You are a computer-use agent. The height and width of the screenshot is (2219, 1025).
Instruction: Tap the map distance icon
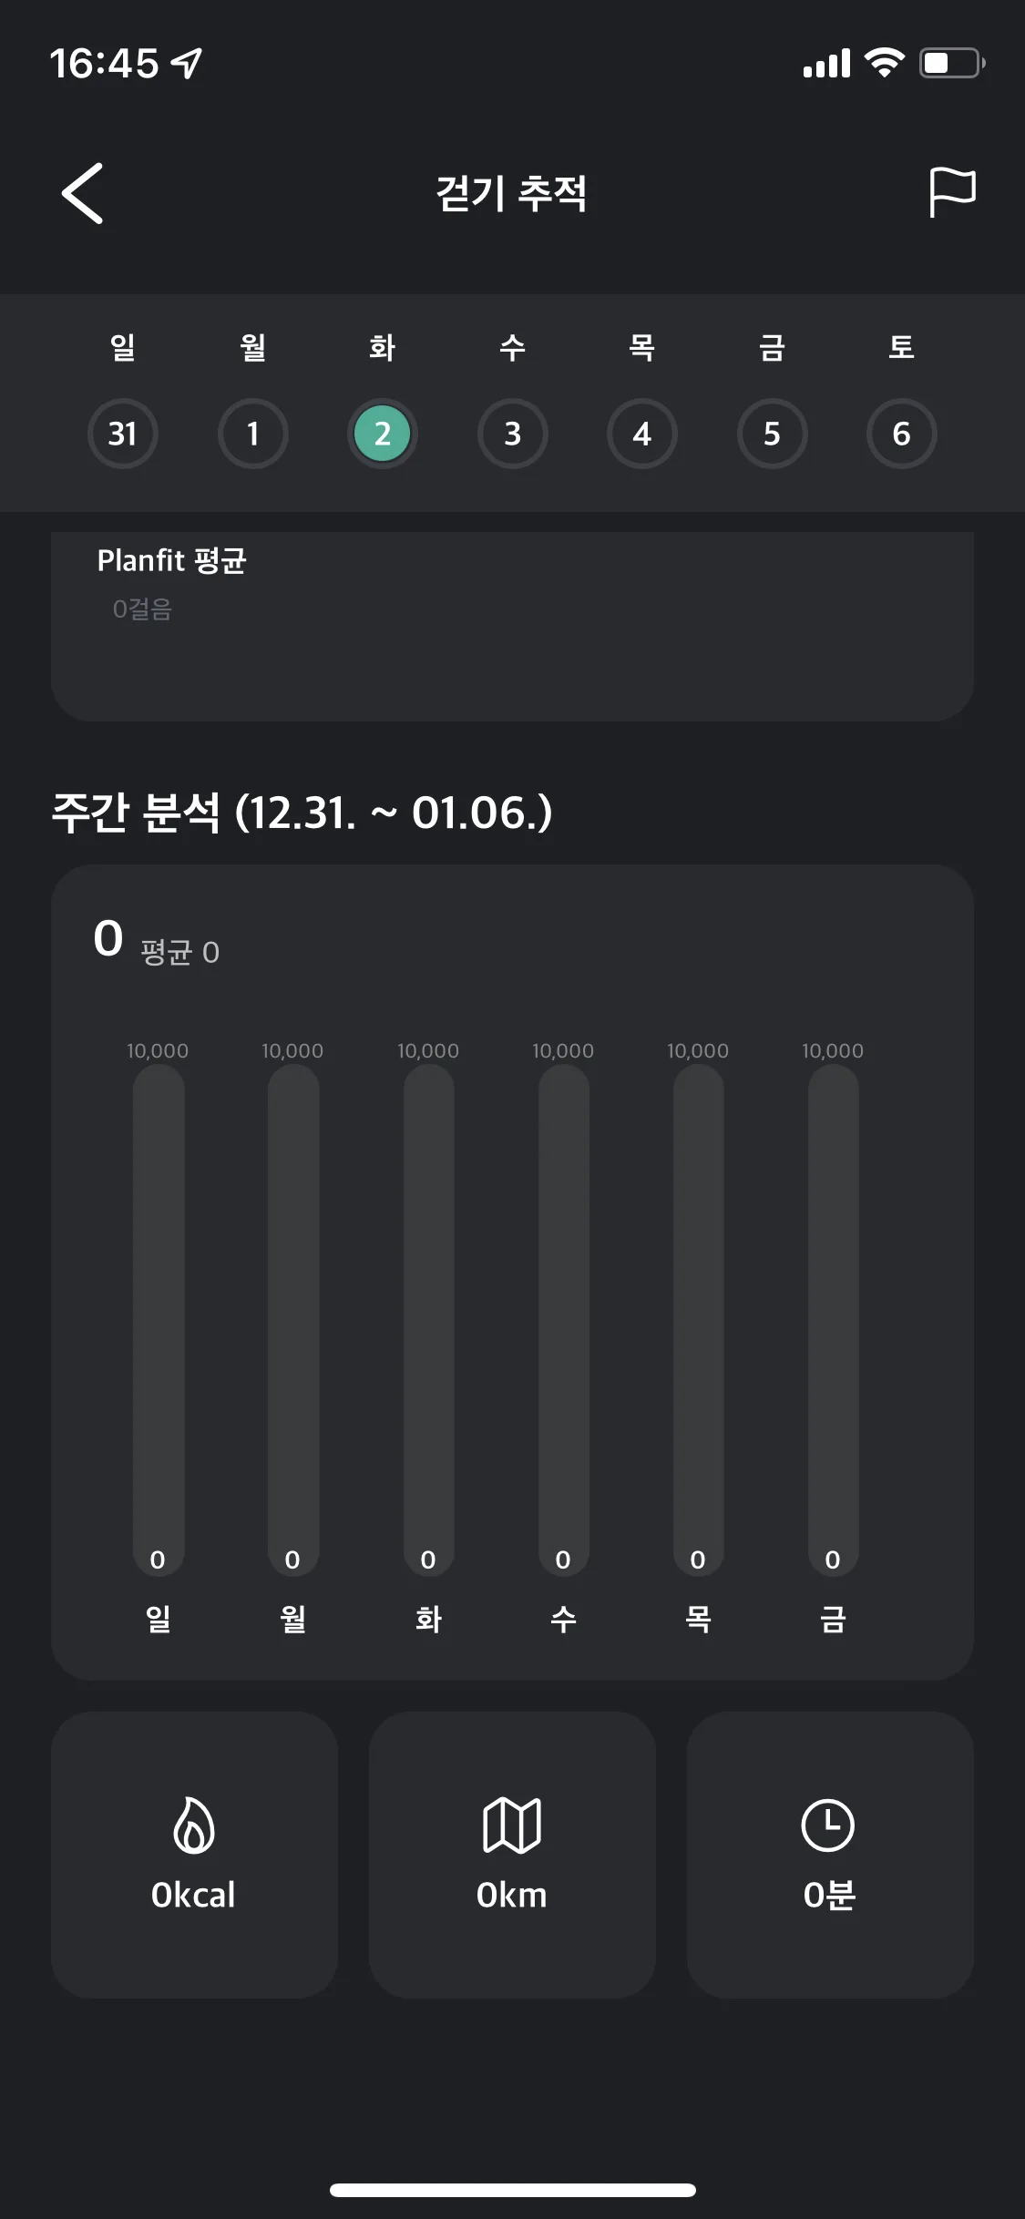coord(512,1825)
